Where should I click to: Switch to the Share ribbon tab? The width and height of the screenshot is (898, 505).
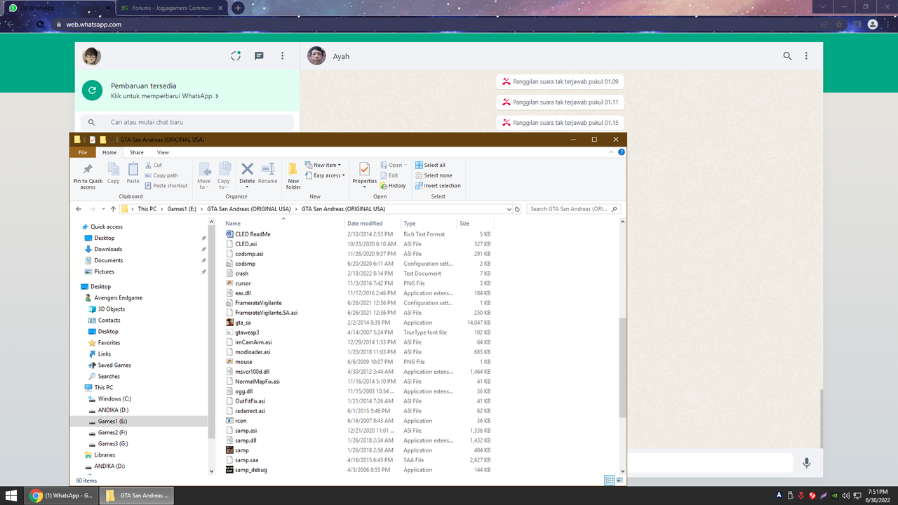(x=136, y=152)
